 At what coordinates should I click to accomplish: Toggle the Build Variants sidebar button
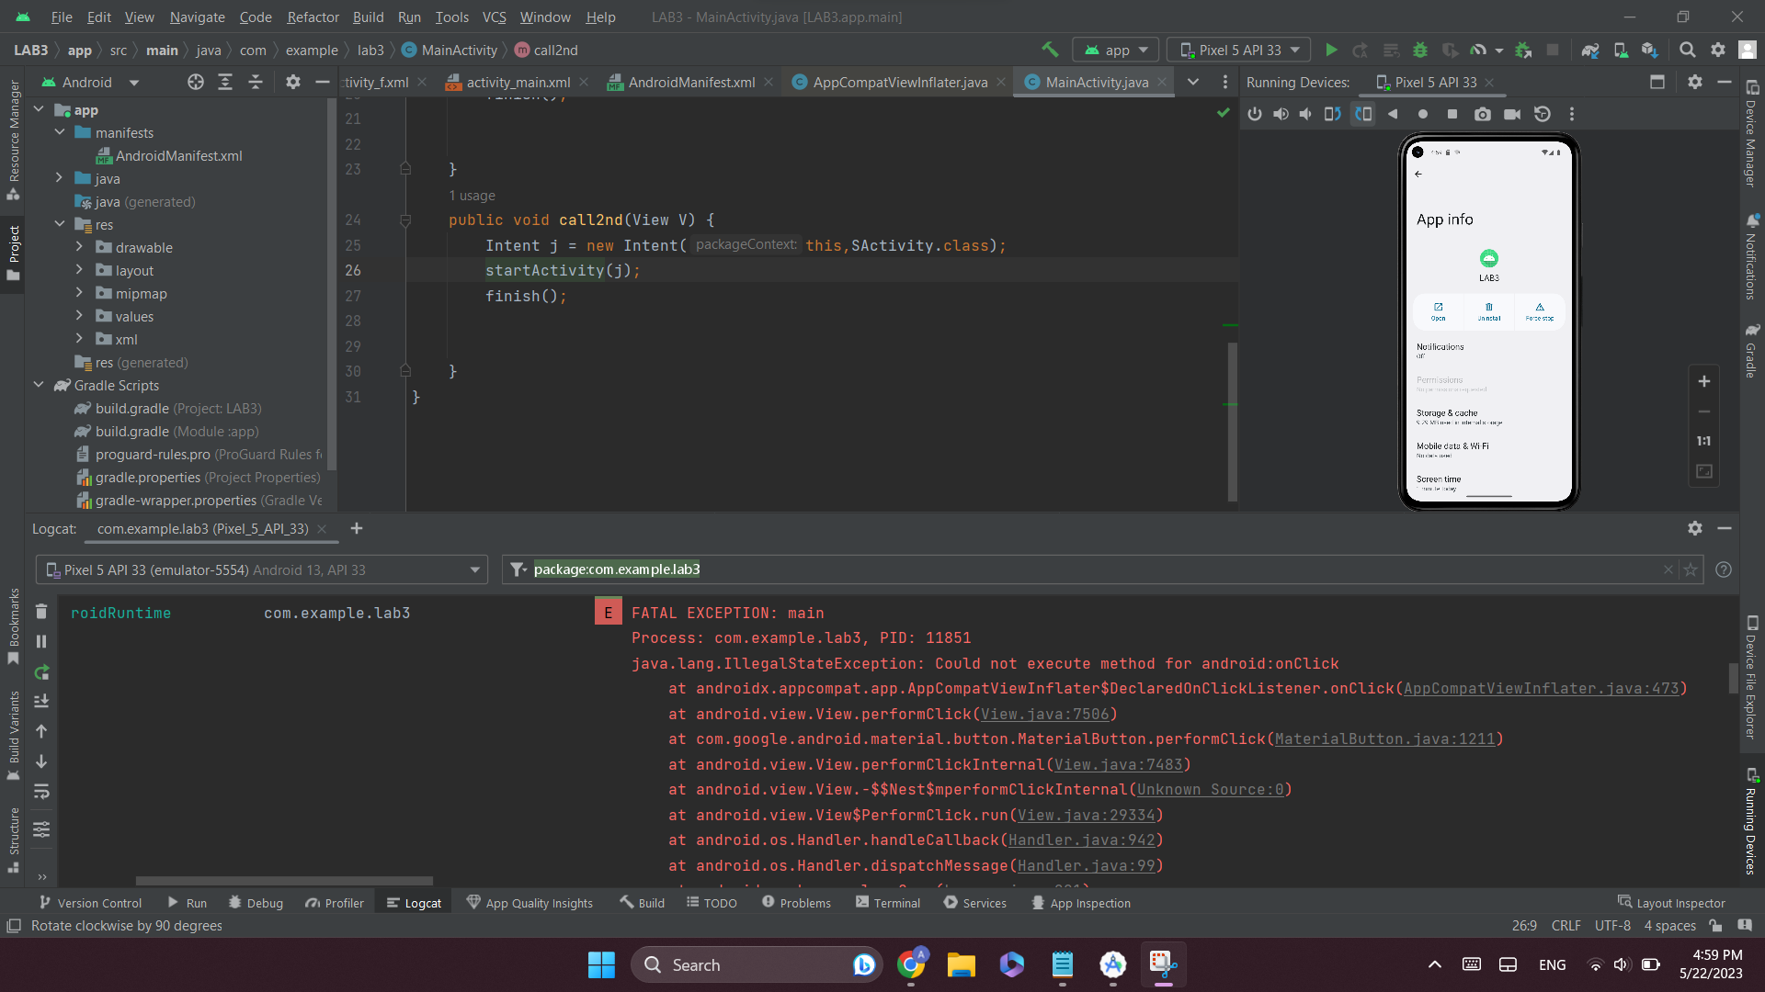click(13, 736)
